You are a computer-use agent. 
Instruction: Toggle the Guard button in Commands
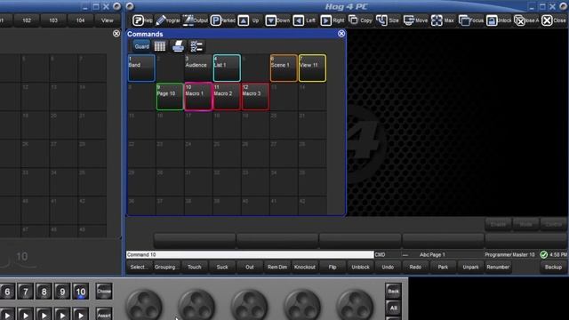click(x=141, y=46)
